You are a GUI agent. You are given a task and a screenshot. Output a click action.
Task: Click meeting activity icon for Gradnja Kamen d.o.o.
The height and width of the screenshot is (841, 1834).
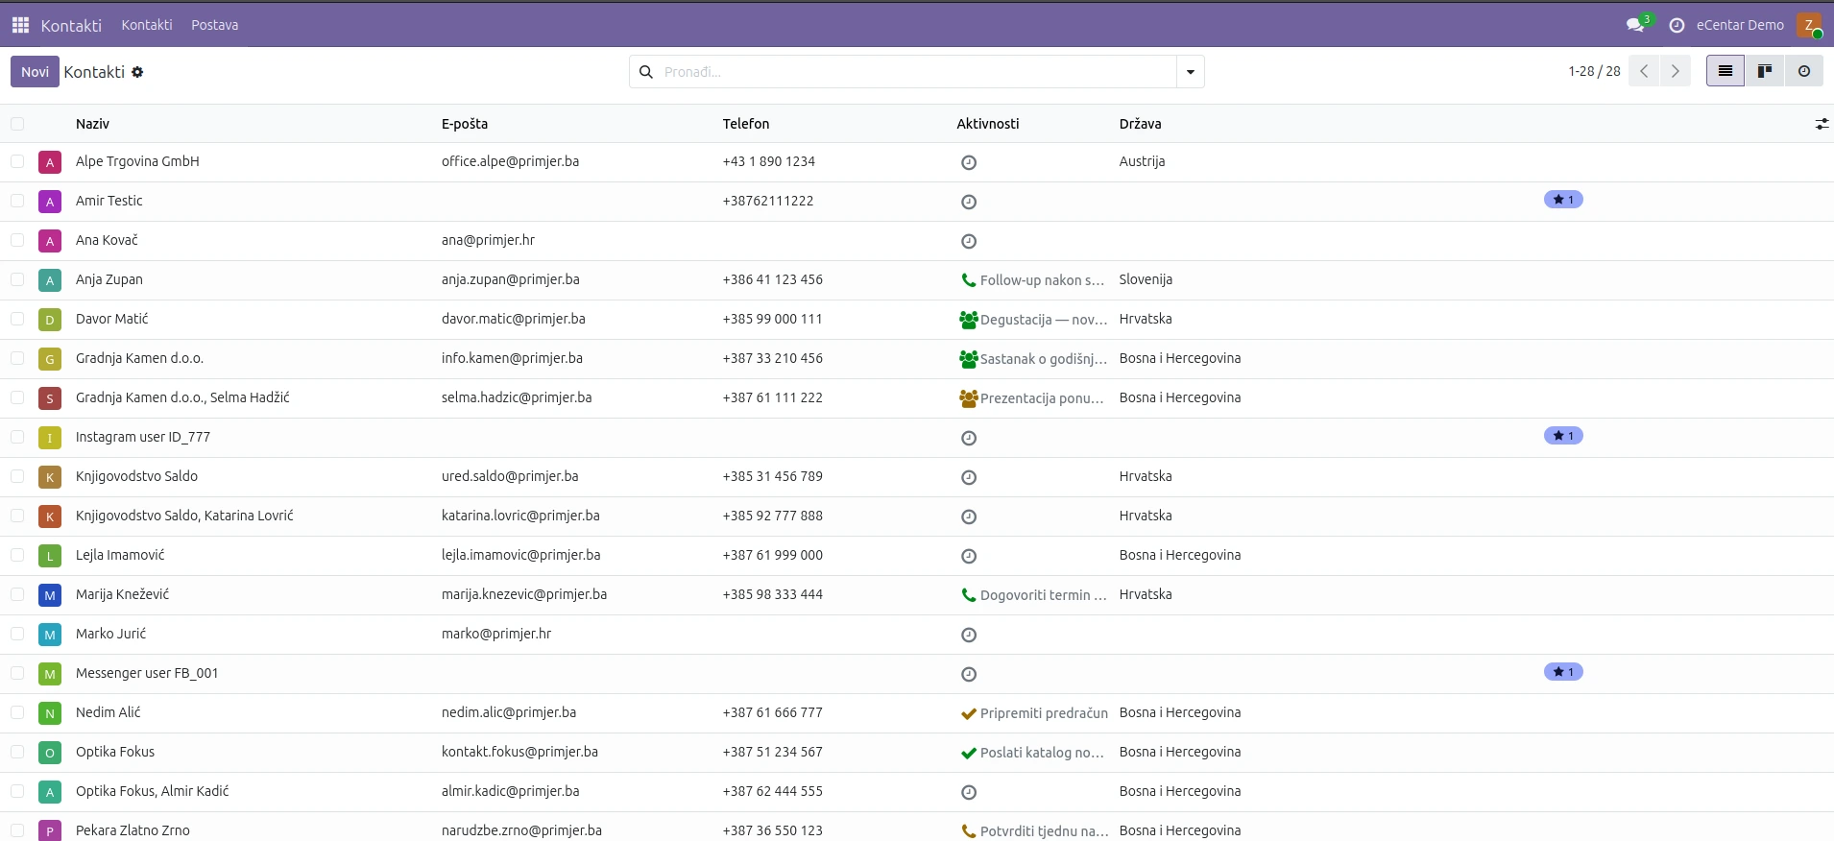tap(968, 359)
